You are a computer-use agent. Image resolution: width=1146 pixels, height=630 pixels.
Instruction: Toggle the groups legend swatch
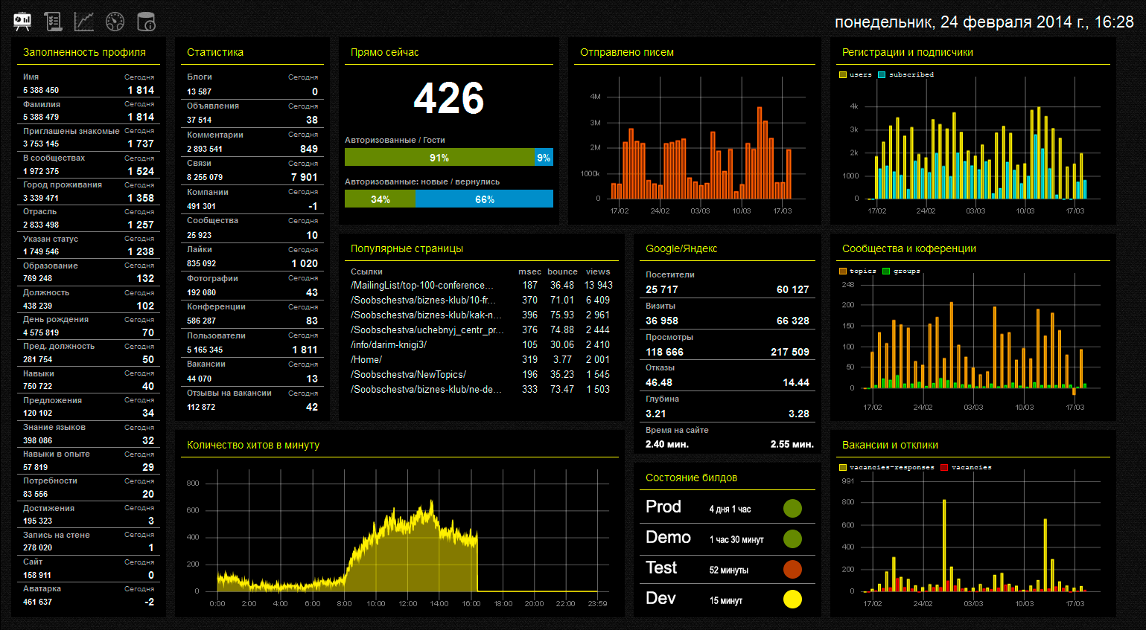pos(886,271)
